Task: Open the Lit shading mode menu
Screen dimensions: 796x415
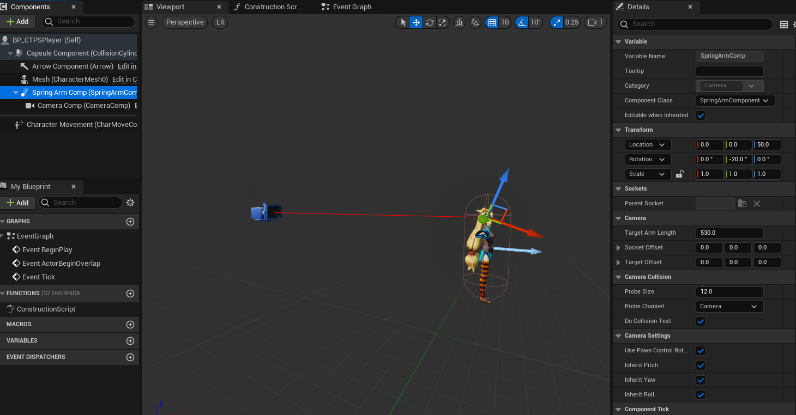Action: click(220, 22)
